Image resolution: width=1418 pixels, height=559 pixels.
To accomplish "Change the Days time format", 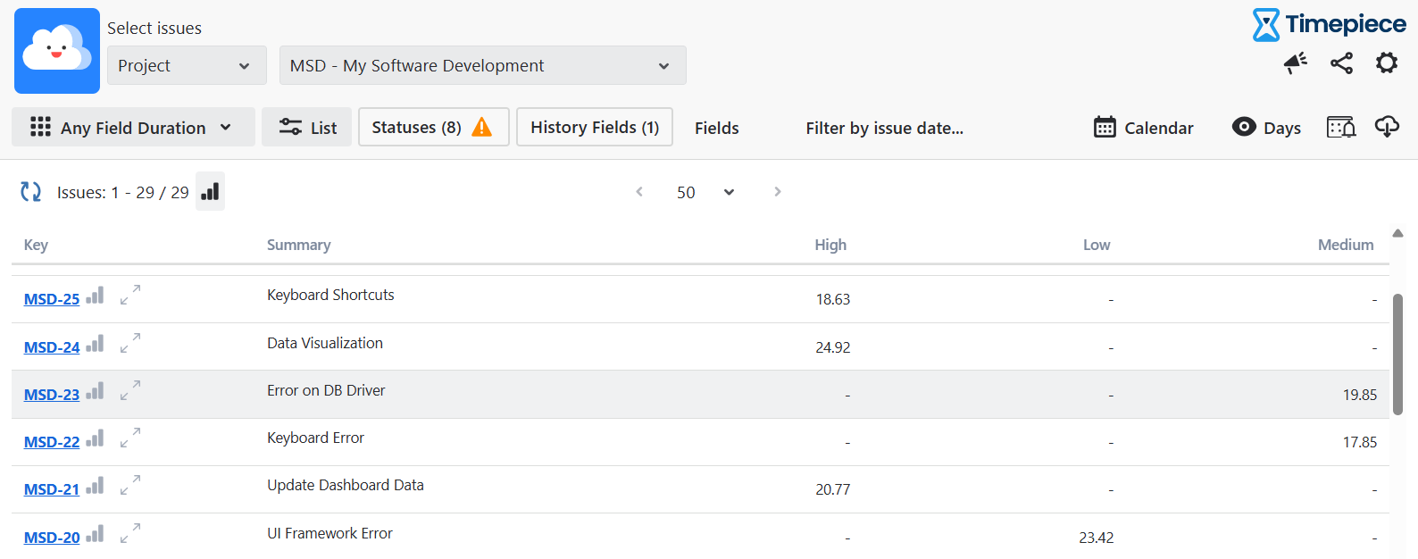I will click(1266, 127).
